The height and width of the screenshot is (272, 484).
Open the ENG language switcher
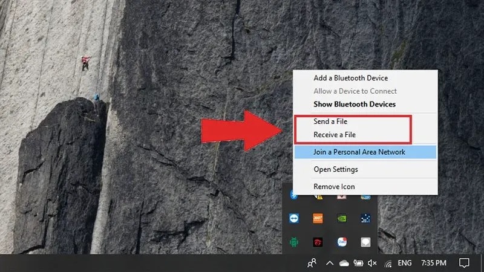click(405, 263)
